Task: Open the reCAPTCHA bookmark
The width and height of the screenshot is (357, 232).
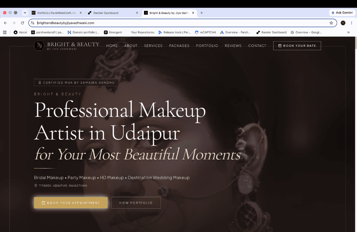Action: tap(205, 32)
